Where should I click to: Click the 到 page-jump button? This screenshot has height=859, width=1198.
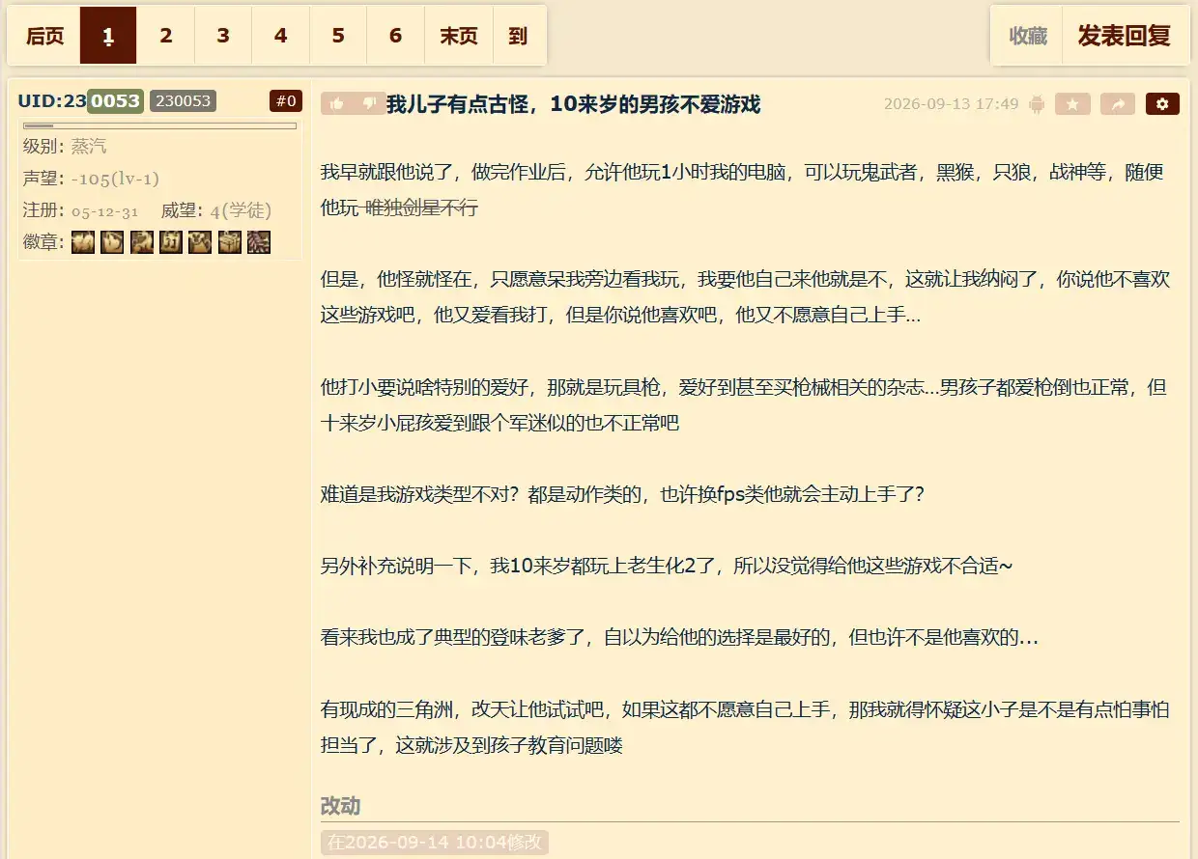(x=519, y=36)
